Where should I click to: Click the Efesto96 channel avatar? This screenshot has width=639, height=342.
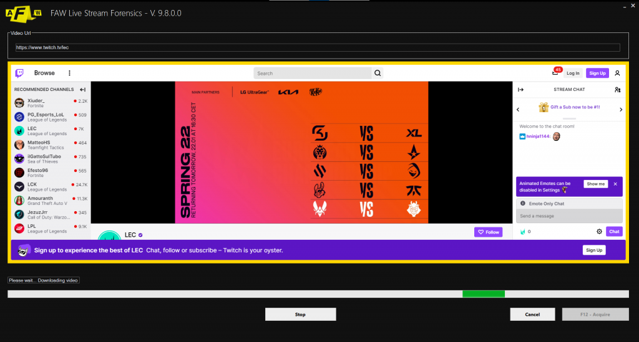coord(19,173)
